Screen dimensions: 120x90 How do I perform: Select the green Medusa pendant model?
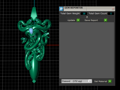(34, 45)
